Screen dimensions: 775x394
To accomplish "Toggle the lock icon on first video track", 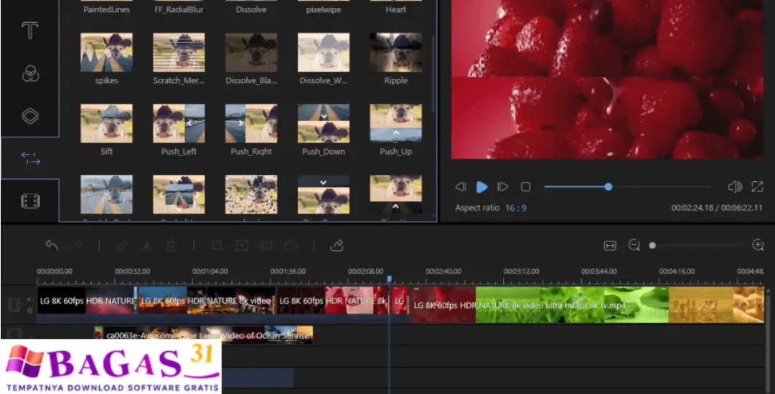I will [x=29, y=311].
